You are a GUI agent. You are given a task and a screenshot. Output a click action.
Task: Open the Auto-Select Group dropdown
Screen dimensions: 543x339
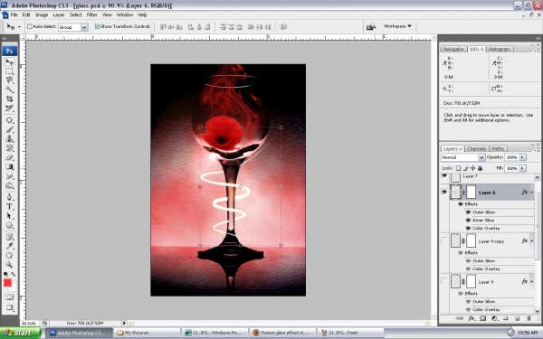point(84,27)
